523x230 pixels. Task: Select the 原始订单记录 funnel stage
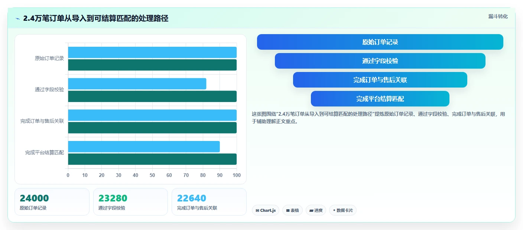[x=380, y=42]
